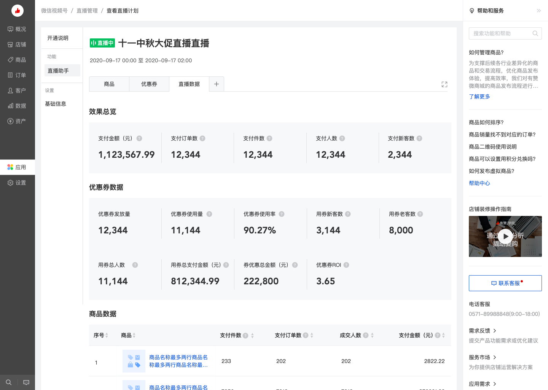Click the help search magnifier icon
Screen dimensions: 548x390
tap(535, 33)
